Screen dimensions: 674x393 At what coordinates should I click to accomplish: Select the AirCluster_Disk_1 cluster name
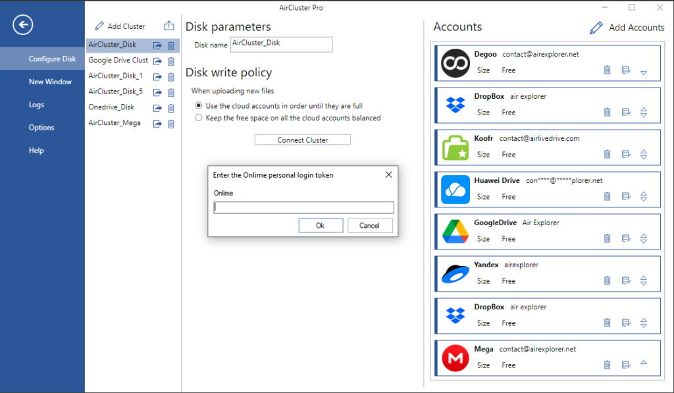(x=116, y=76)
